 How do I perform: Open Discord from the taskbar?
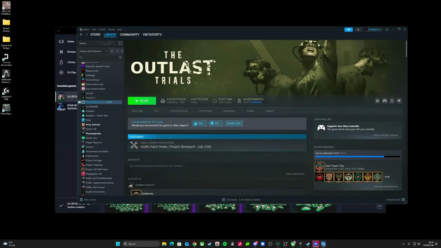point(255,244)
